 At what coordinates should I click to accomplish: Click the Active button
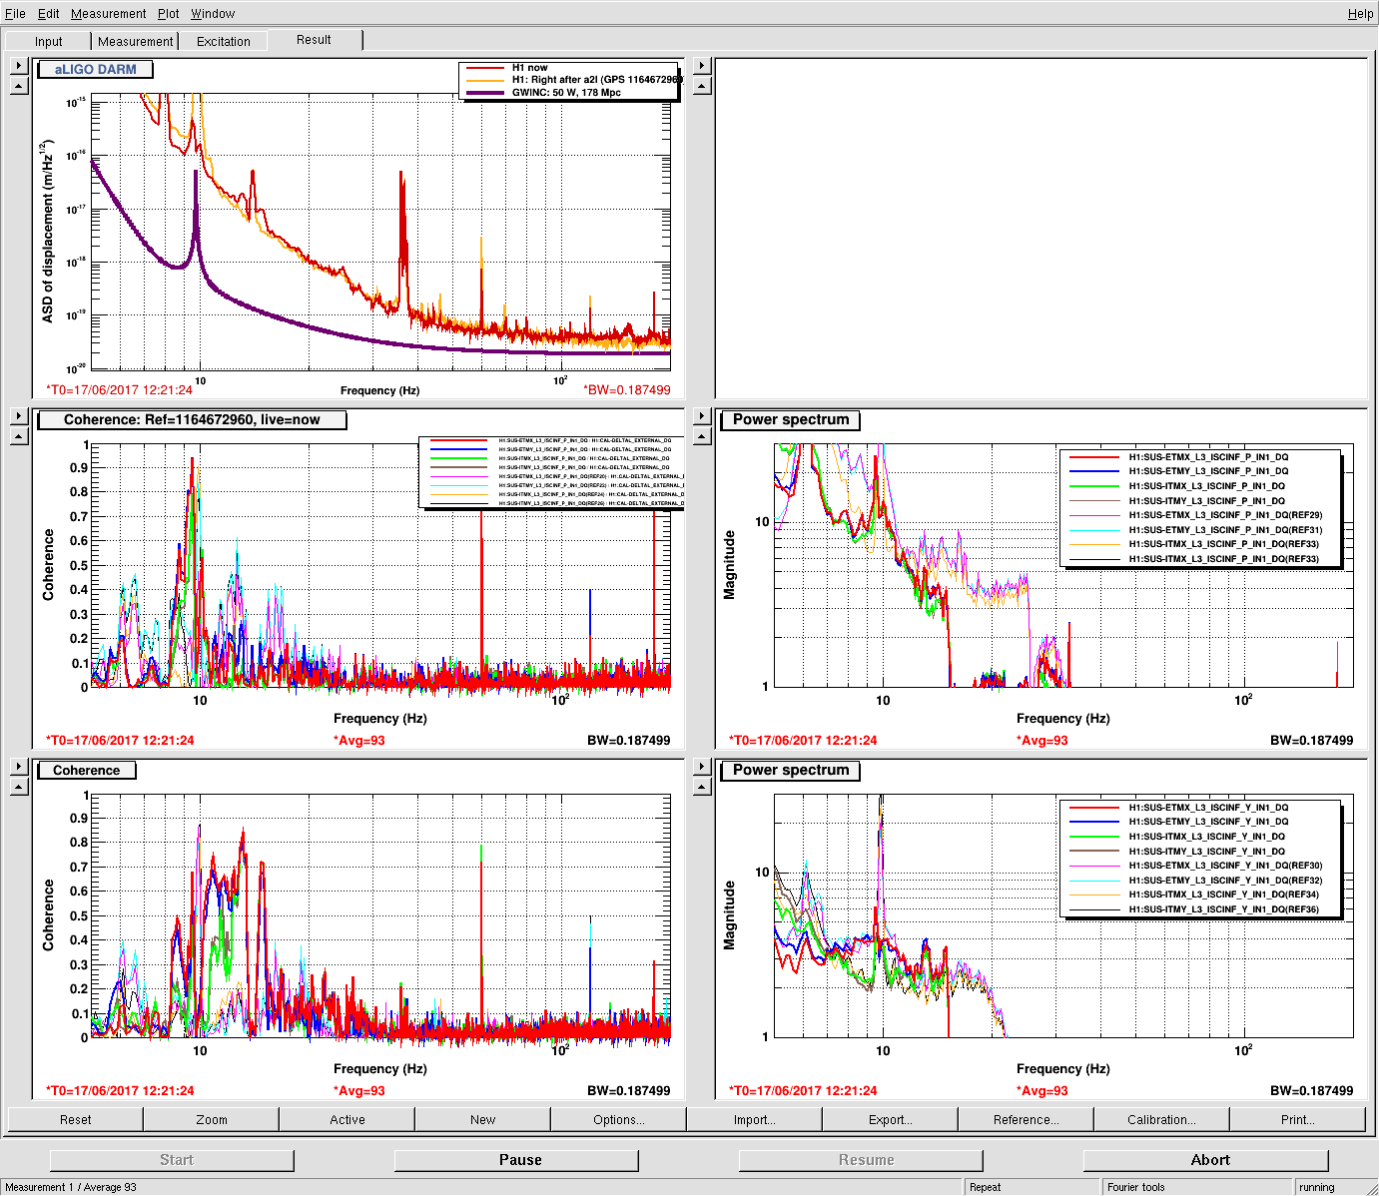click(347, 1119)
